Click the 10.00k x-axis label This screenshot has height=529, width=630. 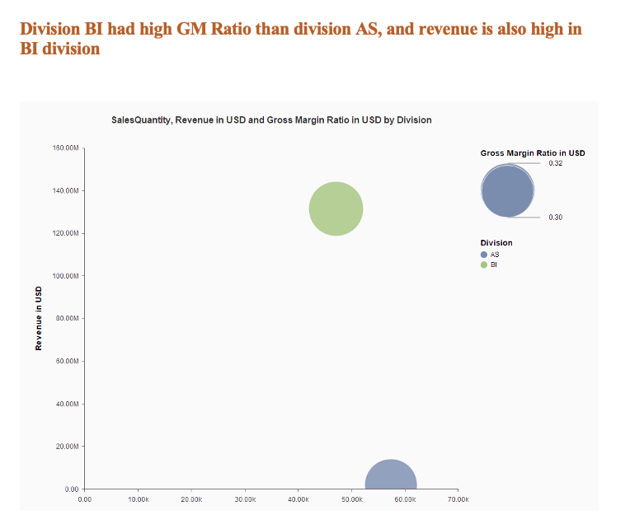pyautogui.click(x=138, y=499)
